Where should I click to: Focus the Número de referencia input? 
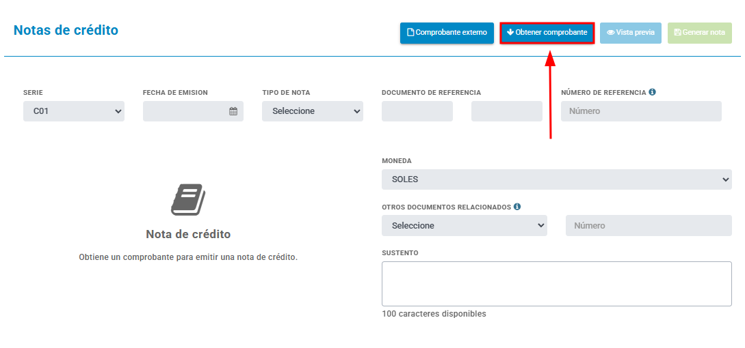(x=641, y=111)
